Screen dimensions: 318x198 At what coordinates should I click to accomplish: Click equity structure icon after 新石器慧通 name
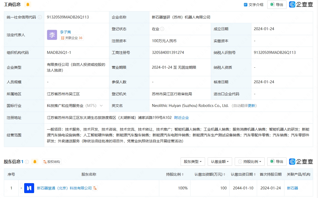coord(95,188)
